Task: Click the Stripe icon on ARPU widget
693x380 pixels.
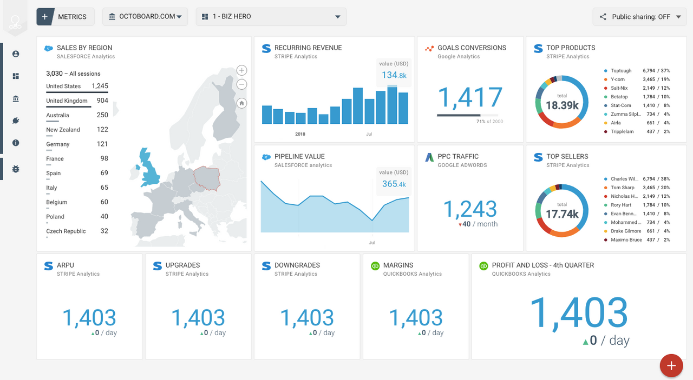Action: [x=49, y=266]
